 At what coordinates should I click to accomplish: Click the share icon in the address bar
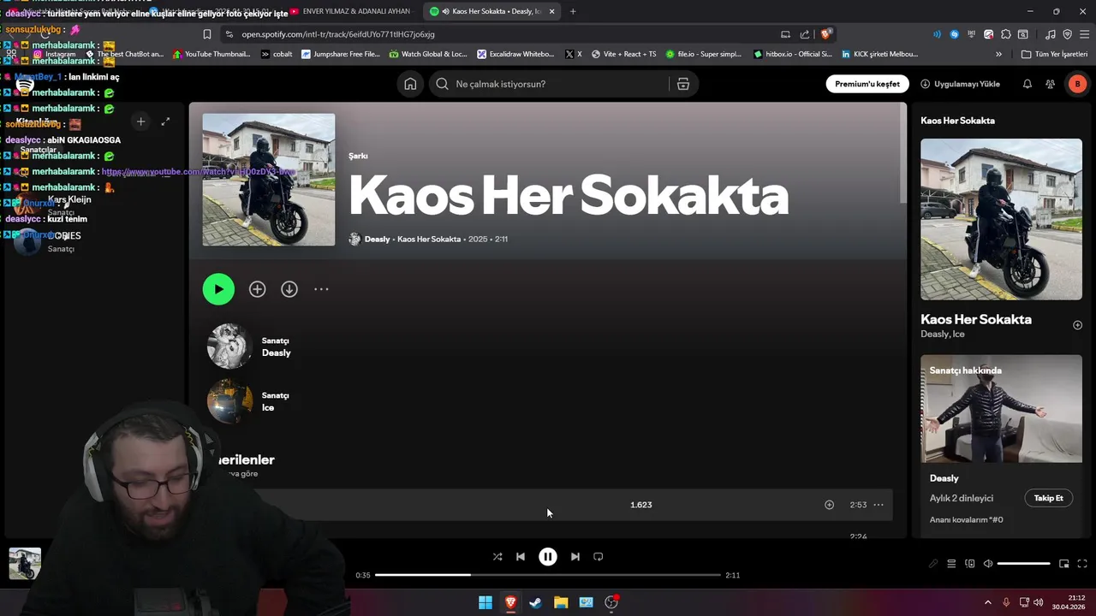coord(805,34)
